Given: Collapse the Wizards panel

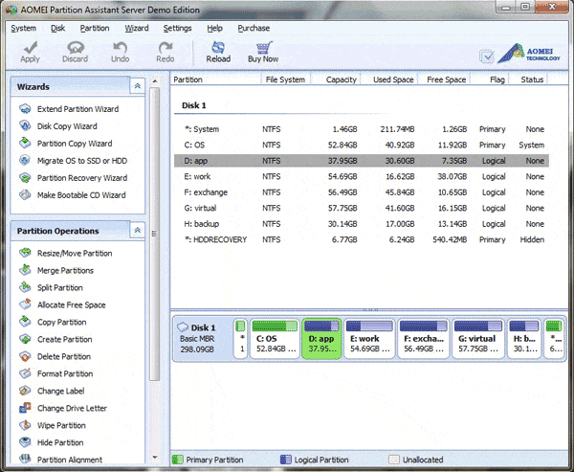Looking at the screenshot, I should pos(137,86).
